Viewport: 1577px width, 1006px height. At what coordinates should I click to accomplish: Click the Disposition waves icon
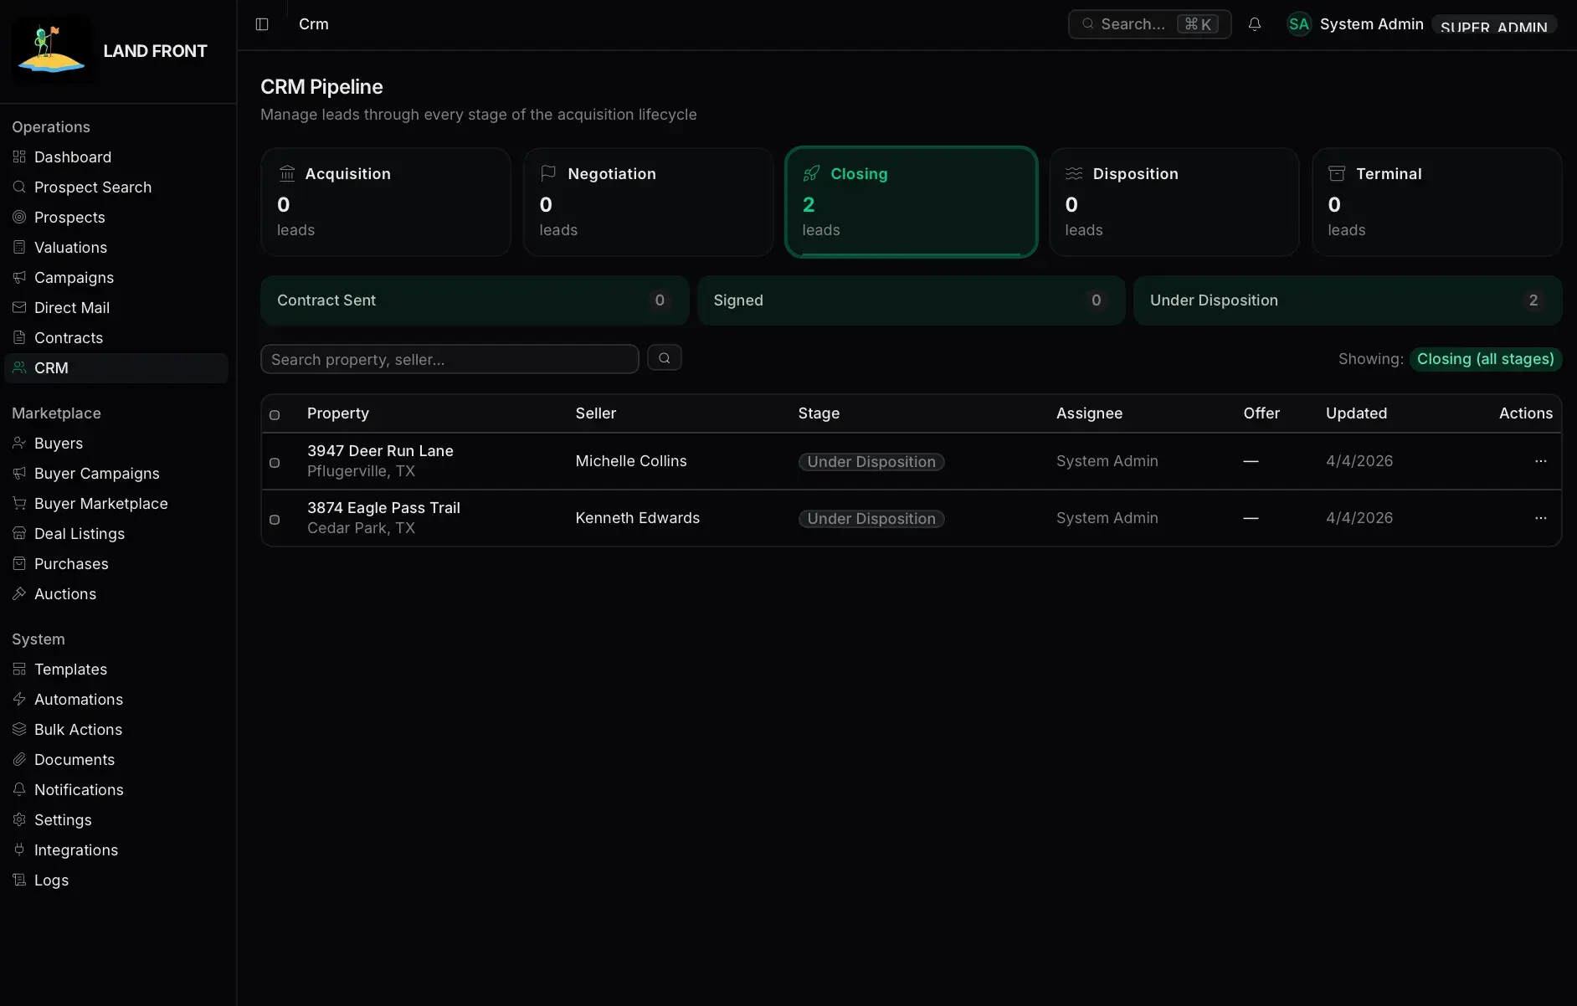(x=1074, y=173)
